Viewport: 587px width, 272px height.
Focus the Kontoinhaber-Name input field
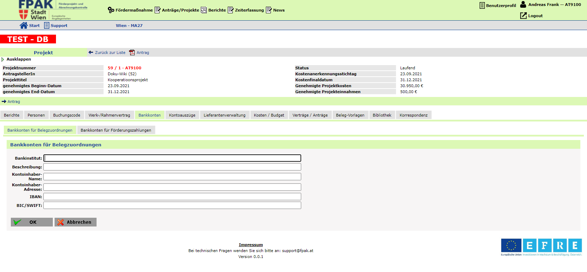coord(172,176)
